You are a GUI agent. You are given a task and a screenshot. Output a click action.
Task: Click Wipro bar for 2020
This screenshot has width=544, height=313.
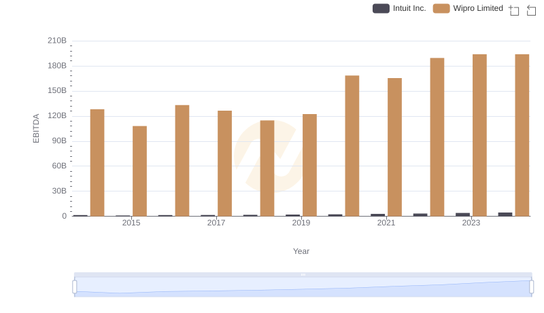tap(352, 146)
